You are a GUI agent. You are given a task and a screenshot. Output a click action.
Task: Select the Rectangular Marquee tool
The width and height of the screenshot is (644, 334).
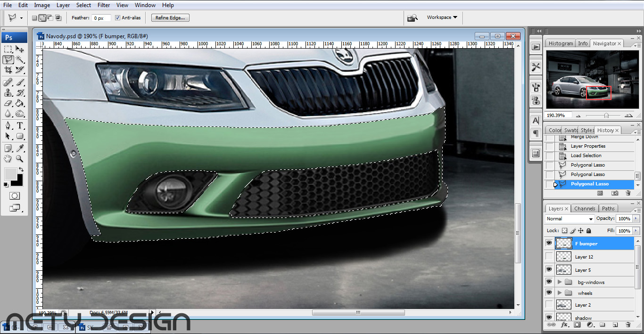(8, 49)
